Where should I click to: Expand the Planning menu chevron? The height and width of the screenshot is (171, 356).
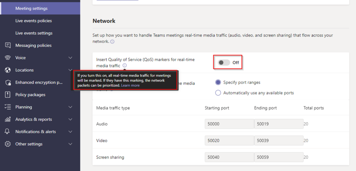[70, 107]
